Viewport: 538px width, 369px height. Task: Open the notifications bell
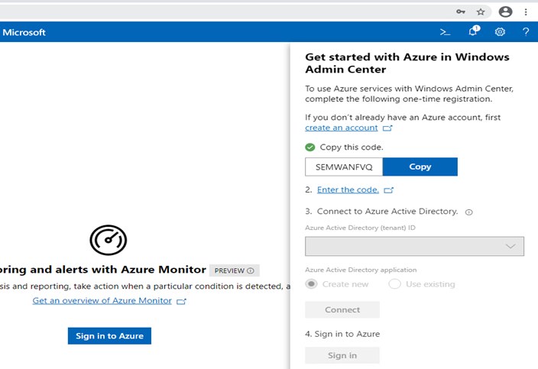click(x=474, y=31)
